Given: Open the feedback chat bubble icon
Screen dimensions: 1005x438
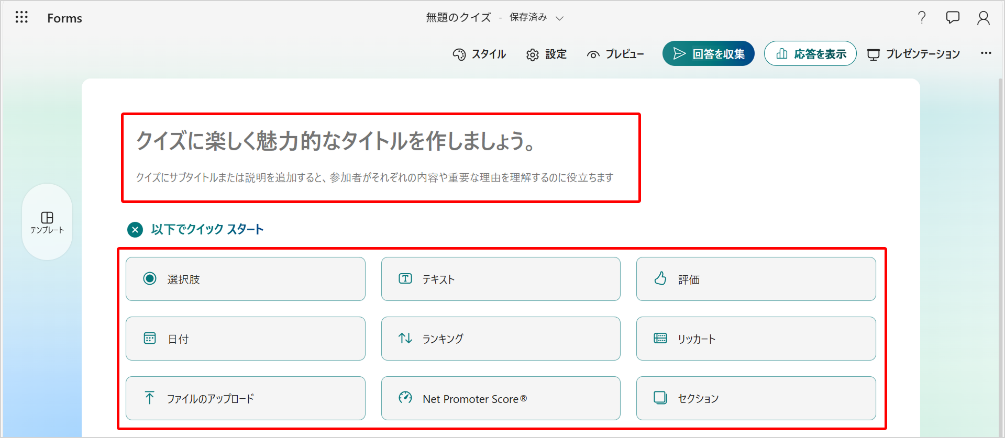Looking at the screenshot, I should pyautogui.click(x=953, y=18).
